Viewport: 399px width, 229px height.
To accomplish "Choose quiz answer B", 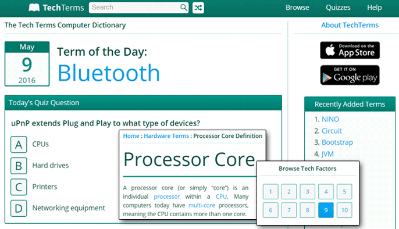I will point(19,166).
